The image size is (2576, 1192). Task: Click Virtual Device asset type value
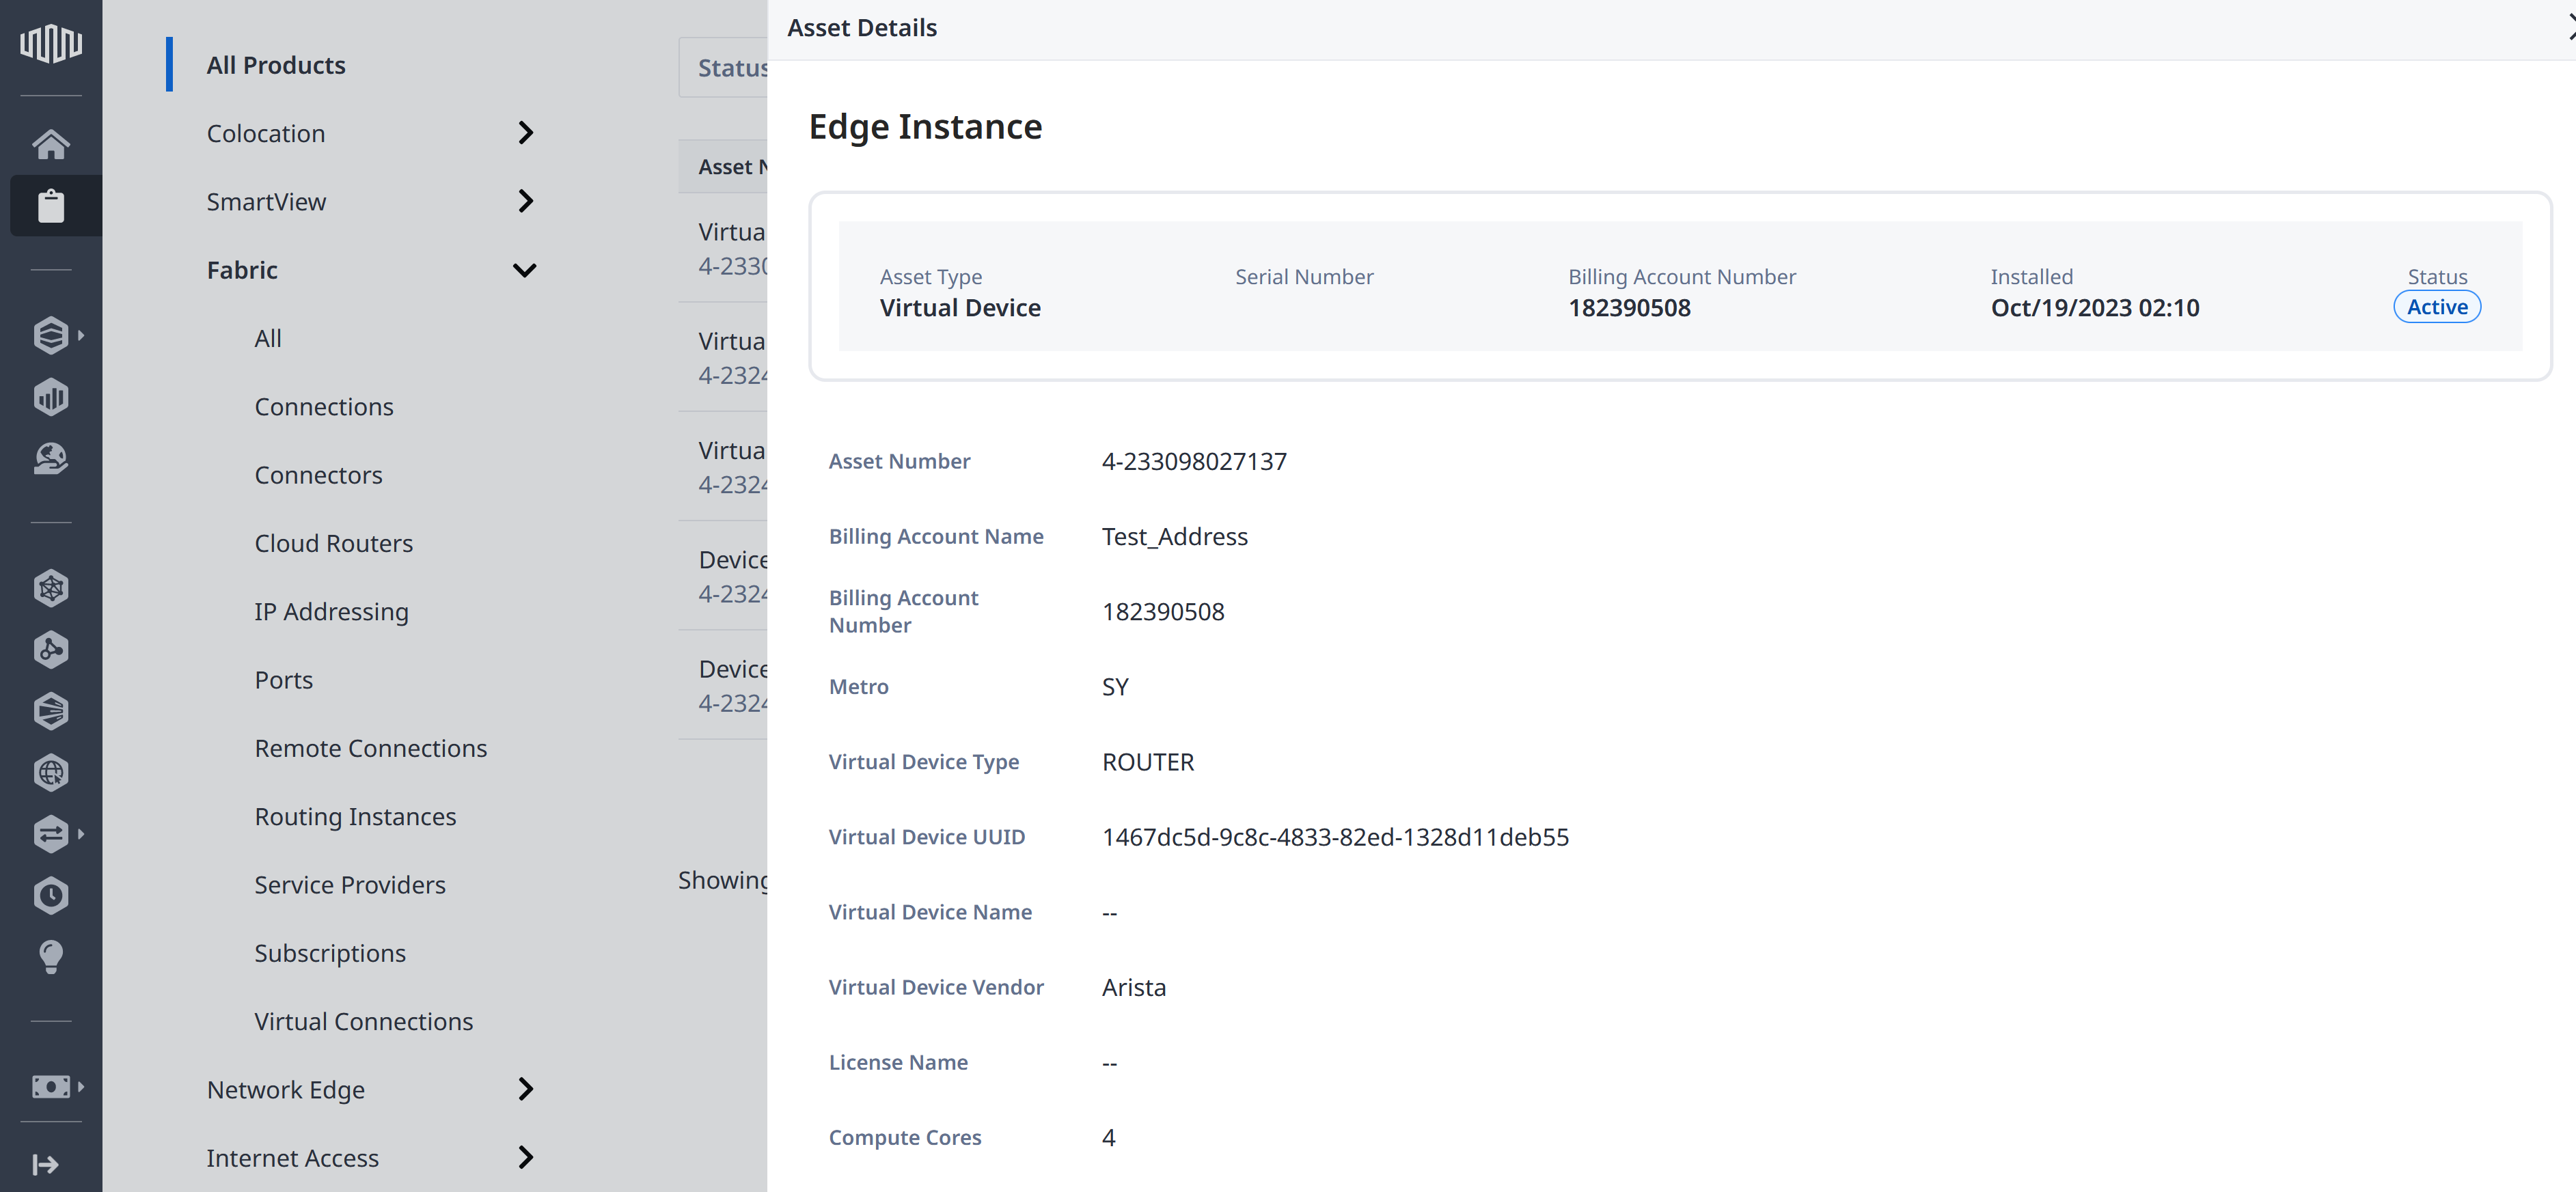click(x=960, y=308)
